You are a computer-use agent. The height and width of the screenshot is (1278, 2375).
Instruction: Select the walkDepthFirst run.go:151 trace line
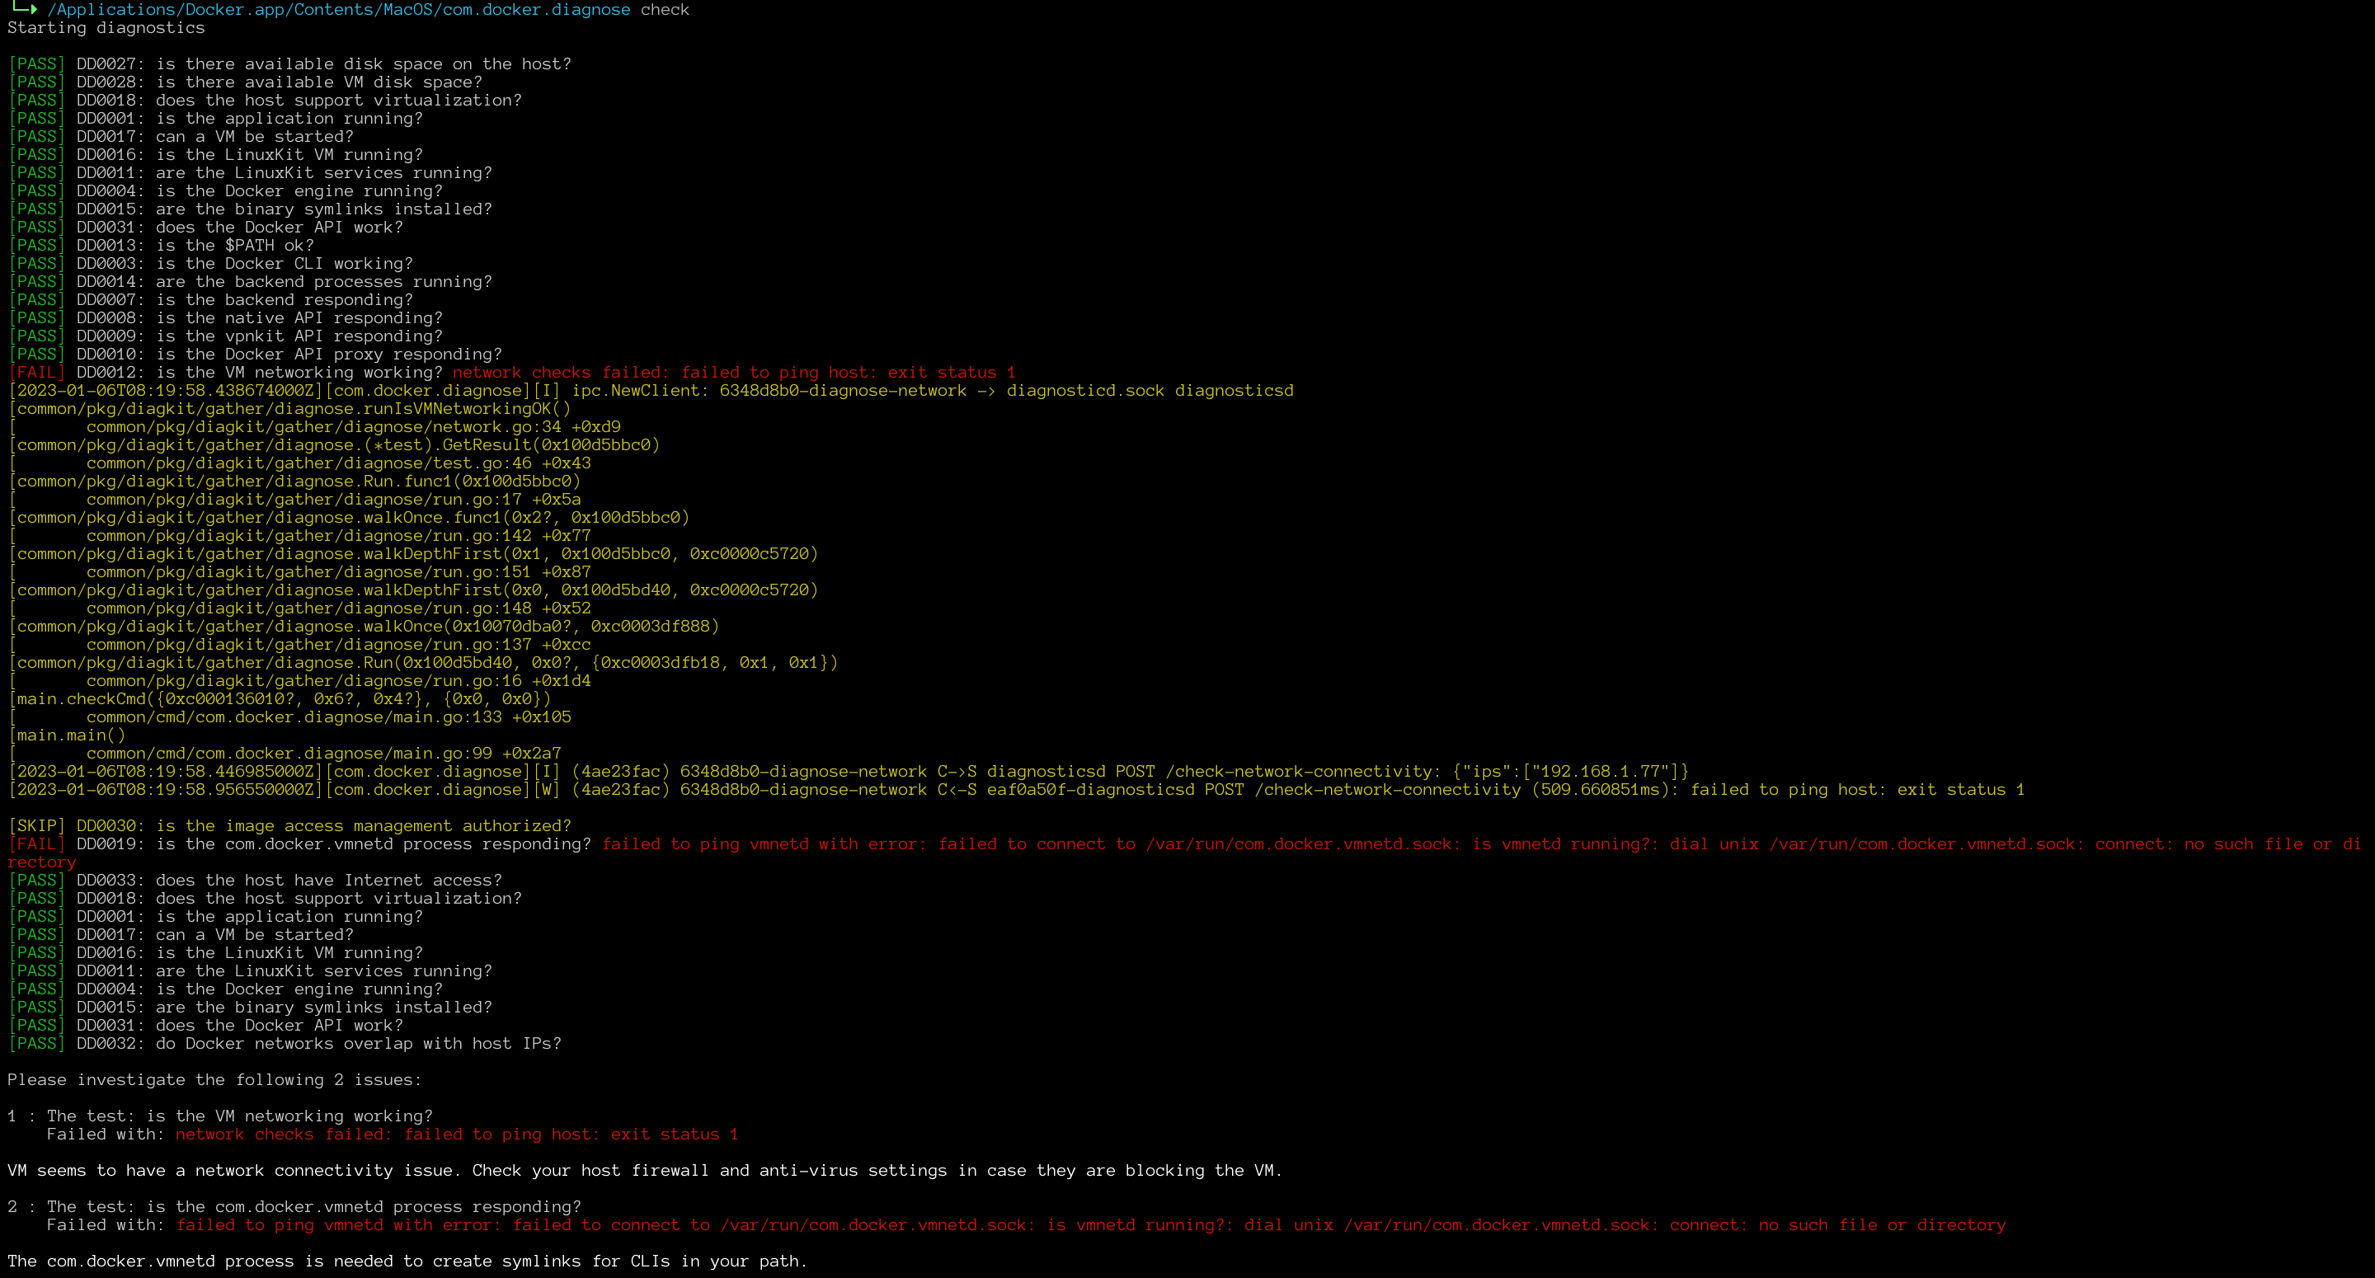pyautogui.click(x=336, y=571)
